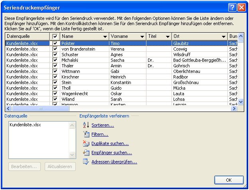Select Kundenliste.xlsx in the Datenquelle list

point(25,125)
